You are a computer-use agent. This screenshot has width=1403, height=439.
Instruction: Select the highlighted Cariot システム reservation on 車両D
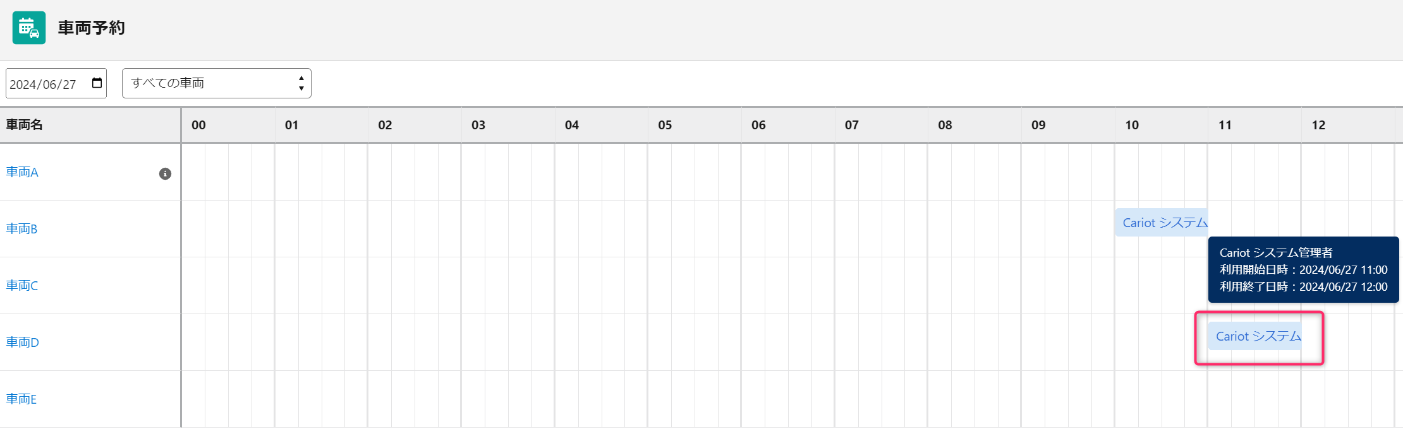(1254, 336)
